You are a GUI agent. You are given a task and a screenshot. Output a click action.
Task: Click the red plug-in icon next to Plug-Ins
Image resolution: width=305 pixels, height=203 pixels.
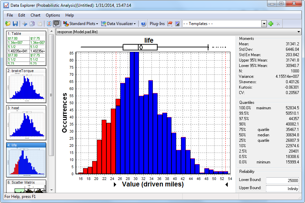(170, 24)
